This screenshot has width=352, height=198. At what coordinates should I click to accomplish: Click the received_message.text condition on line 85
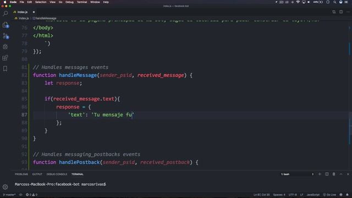(x=84, y=99)
